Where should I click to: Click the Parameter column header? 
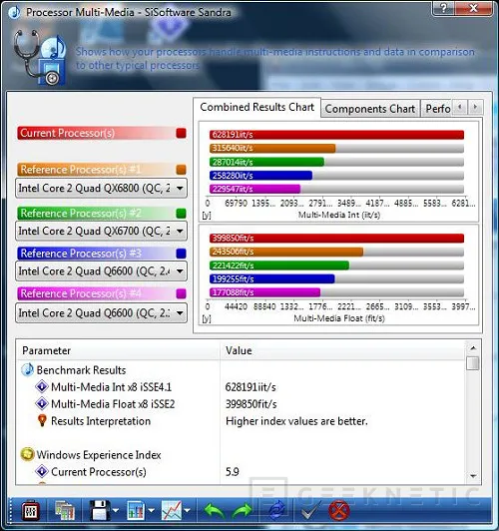coord(118,350)
